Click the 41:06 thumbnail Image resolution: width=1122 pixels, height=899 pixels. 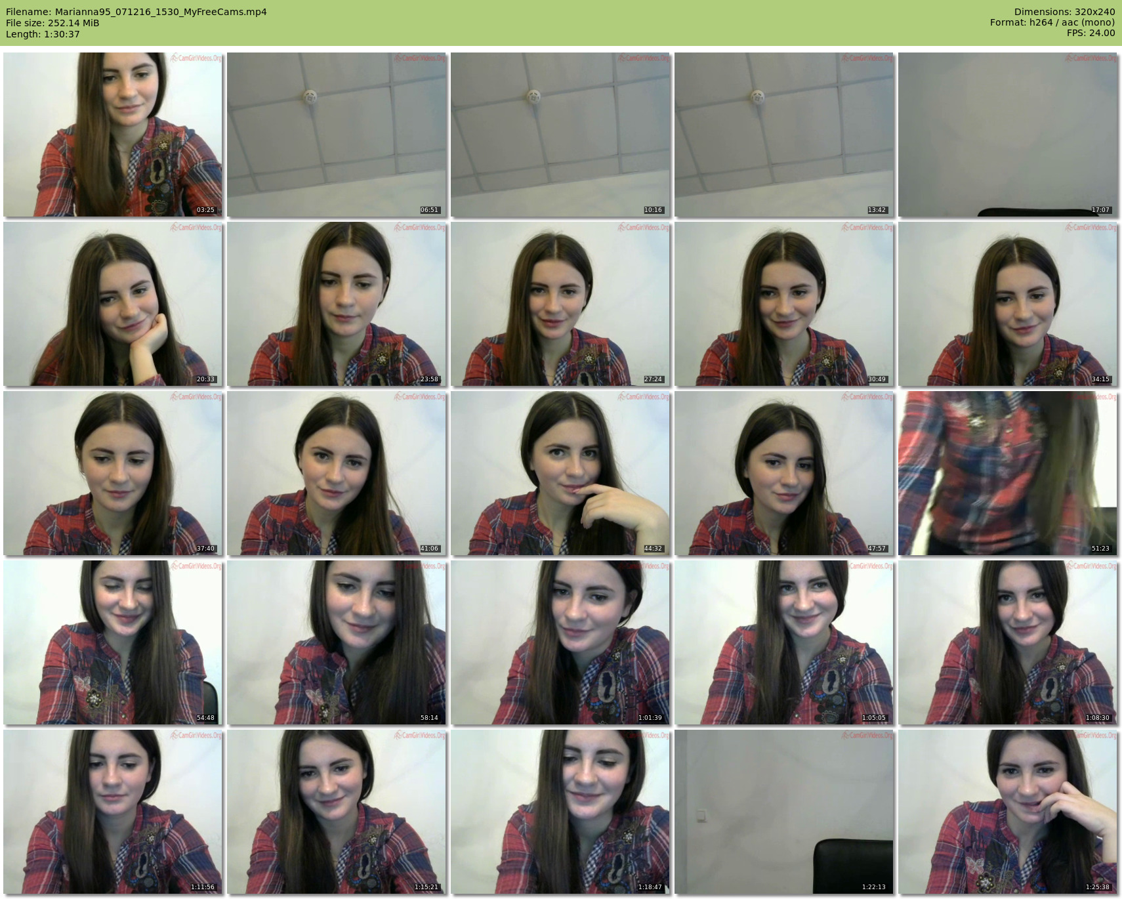[337, 473]
